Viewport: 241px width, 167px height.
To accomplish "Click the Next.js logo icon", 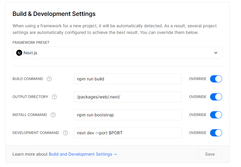I will pos(19,53).
